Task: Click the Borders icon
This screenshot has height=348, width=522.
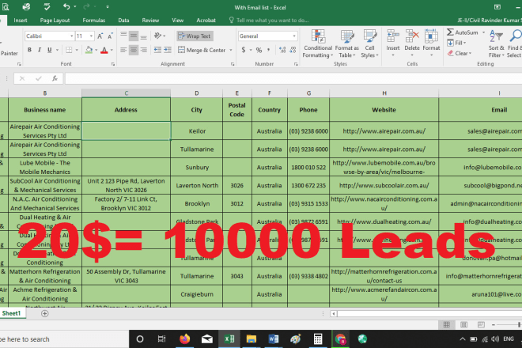Action: 69,50
